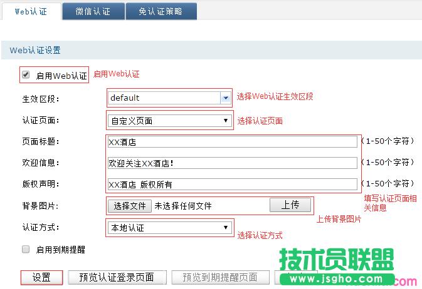Enable the 启用到期提醒 checkbox
422x289 pixels.
click(x=26, y=249)
